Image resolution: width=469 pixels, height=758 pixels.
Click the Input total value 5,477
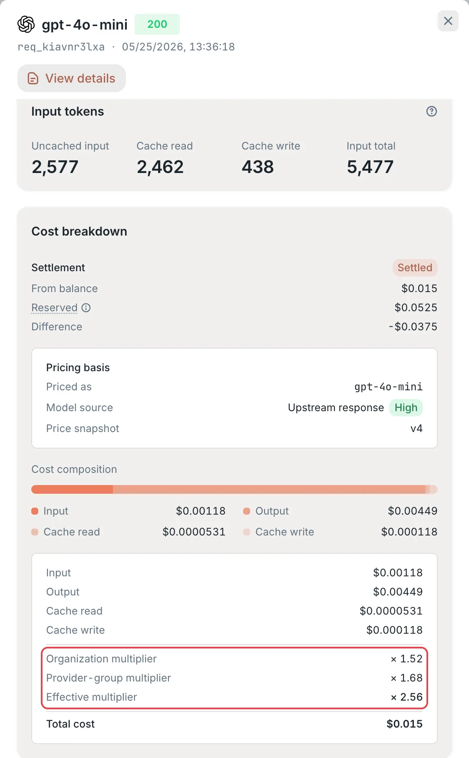(x=370, y=167)
